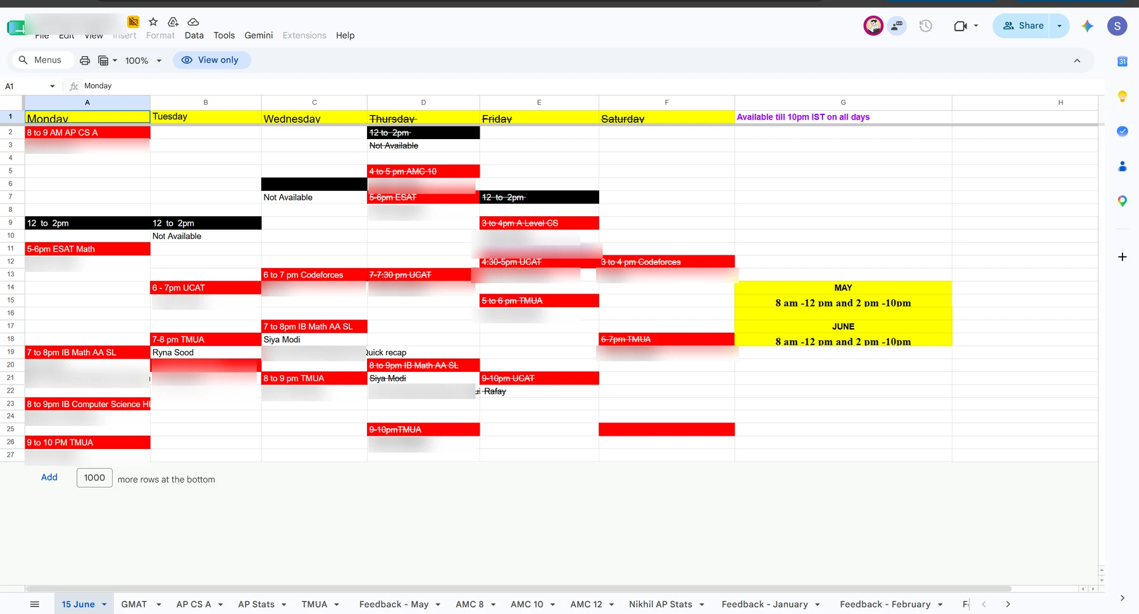Collapse the toolbar with up chevron
This screenshot has width=1139, height=614.
[x=1077, y=61]
